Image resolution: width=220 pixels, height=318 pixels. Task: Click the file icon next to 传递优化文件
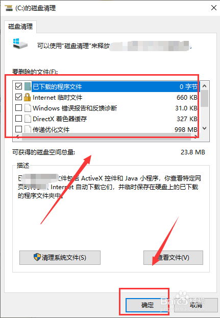click(x=28, y=129)
